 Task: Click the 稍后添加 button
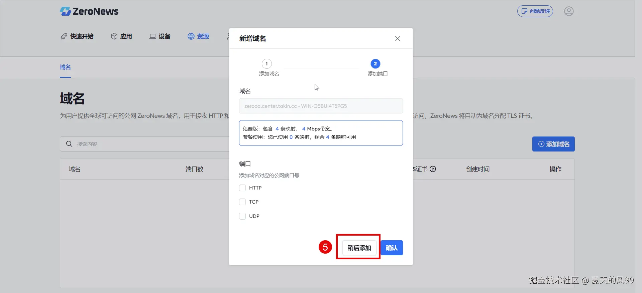pos(359,248)
